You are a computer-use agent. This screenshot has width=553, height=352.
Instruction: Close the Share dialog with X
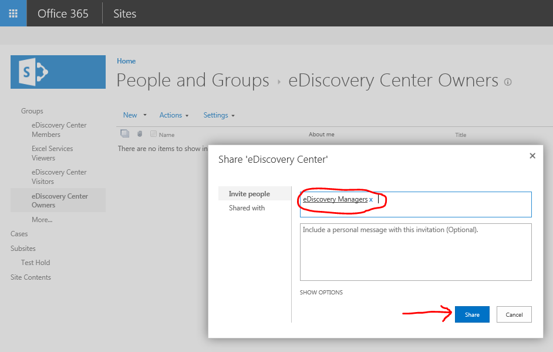point(532,156)
